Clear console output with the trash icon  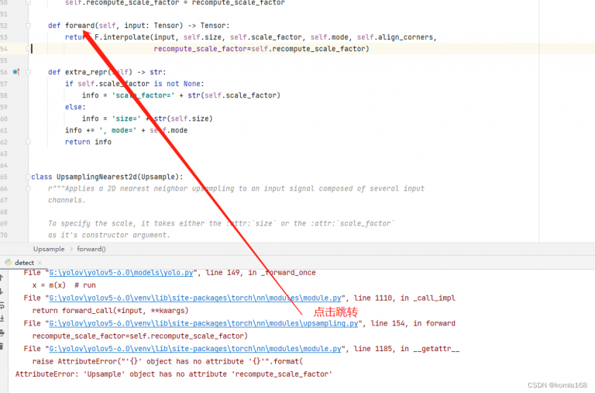pyautogui.click(x=2, y=347)
